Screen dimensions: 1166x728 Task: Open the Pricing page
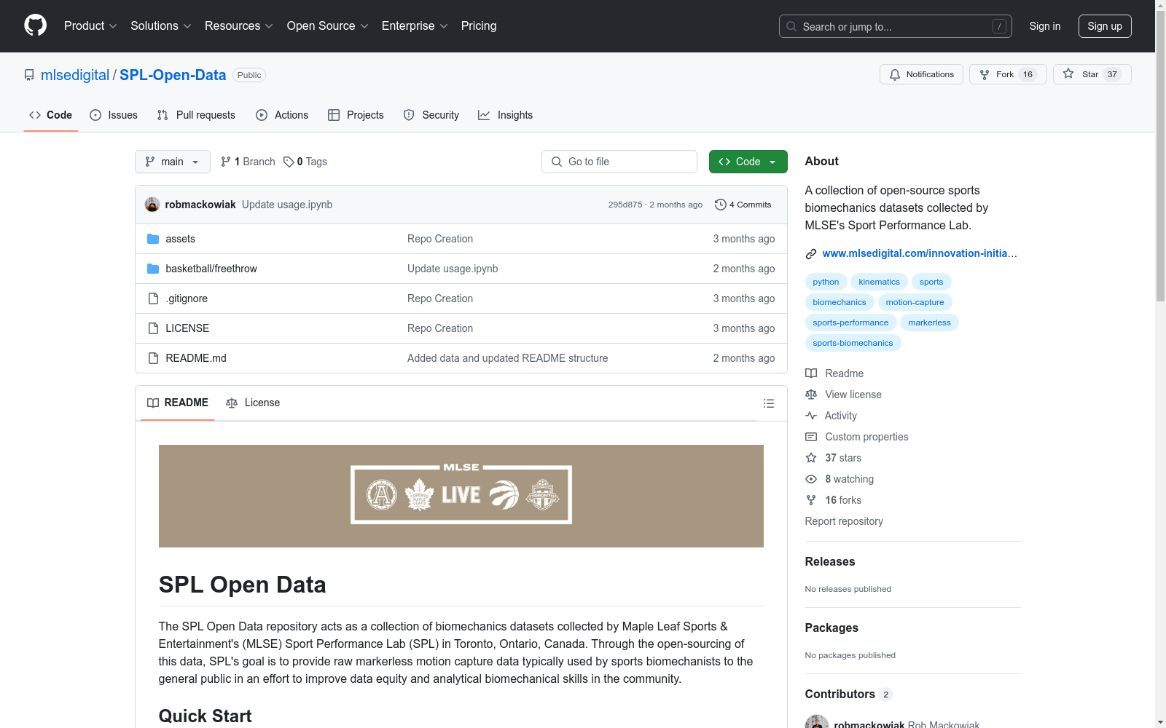point(479,25)
